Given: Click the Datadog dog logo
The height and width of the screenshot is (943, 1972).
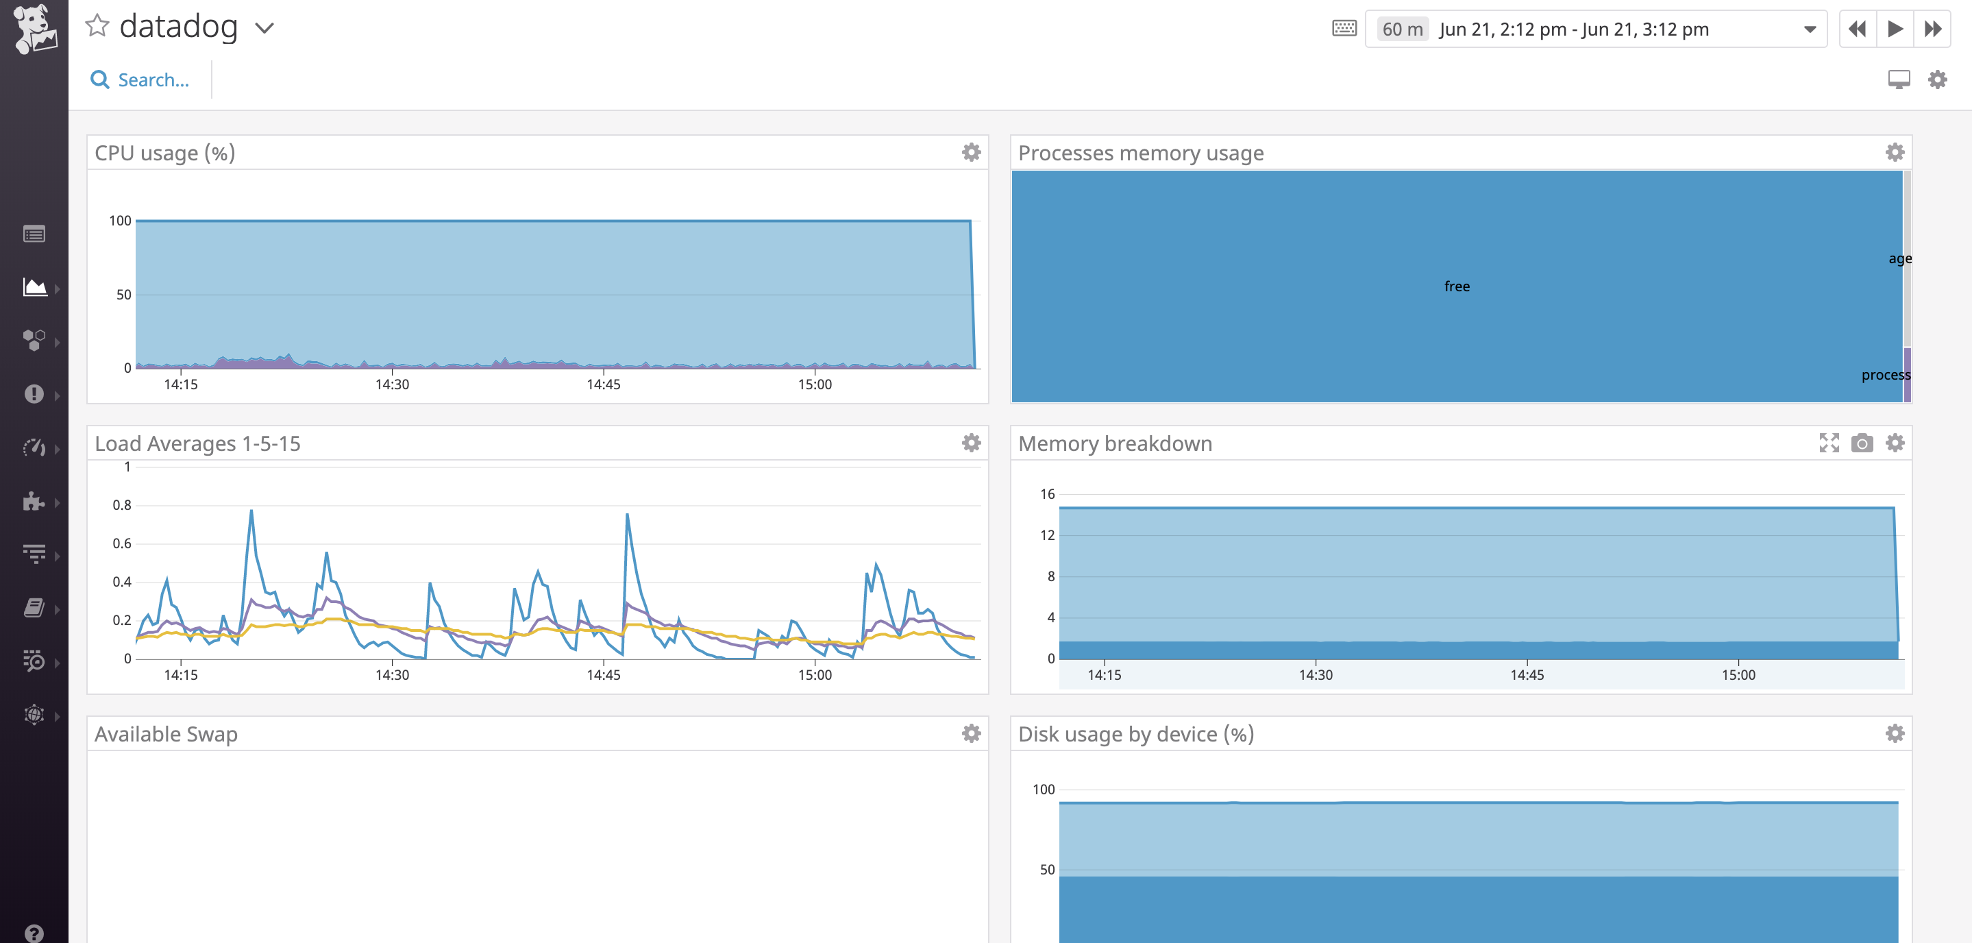Looking at the screenshot, I should (x=34, y=29).
